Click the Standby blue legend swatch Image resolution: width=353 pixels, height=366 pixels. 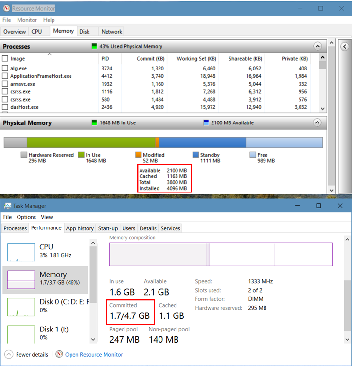point(195,155)
